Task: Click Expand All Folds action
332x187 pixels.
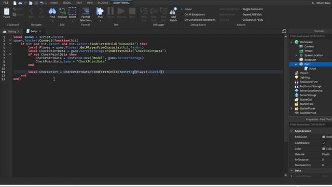Action: click(x=252, y=15)
